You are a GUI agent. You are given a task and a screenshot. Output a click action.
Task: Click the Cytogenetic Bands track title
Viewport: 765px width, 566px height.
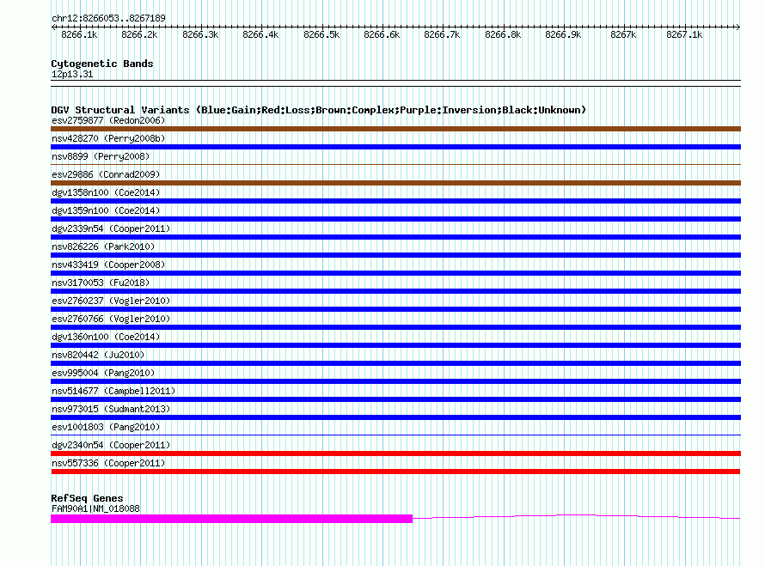[102, 64]
